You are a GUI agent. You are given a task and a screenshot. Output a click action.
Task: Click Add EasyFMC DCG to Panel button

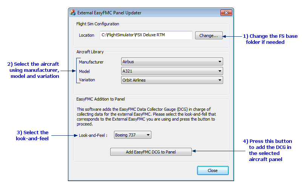pos(151,152)
